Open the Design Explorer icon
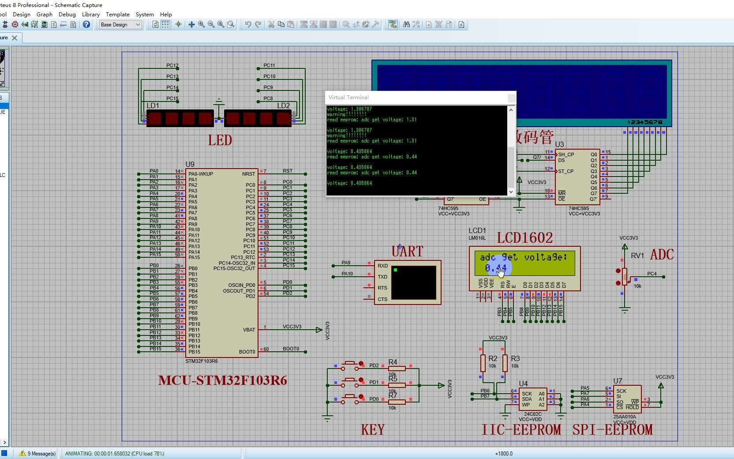Viewport: 734px width, 459px height. pyautogui.click(x=44, y=25)
